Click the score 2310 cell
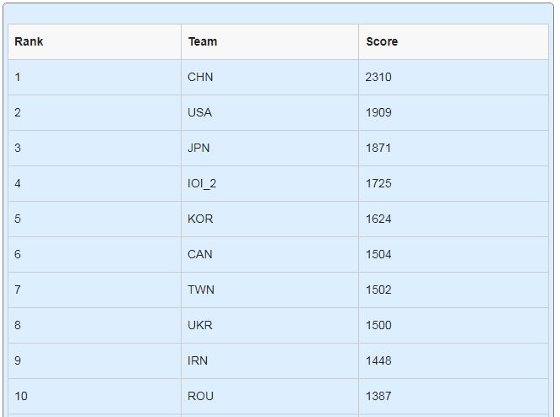 (454, 77)
